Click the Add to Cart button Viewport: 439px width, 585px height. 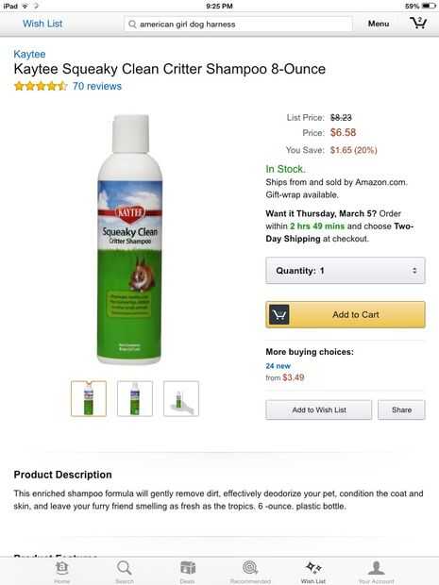click(x=346, y=314)
